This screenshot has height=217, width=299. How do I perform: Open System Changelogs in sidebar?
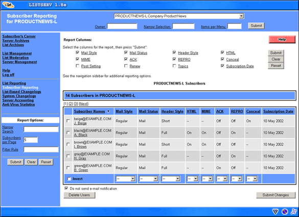pos(19,96)
